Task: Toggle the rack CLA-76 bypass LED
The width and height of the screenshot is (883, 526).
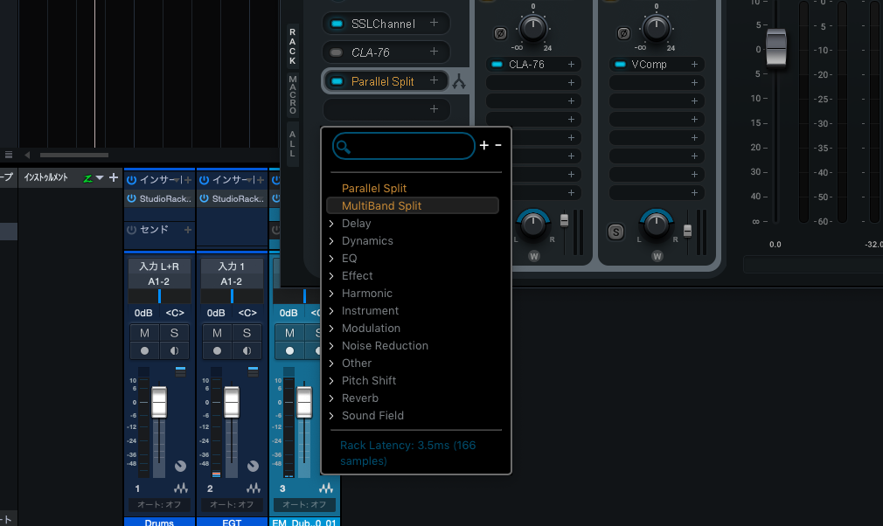Action: tap(337, 52)
